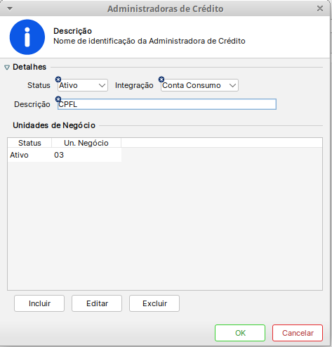Image resolution: width=332 pixels, height=347 pixels.
Task: Open the Integração dropdown showing Conta Consumo
Action: click(199, 85)
